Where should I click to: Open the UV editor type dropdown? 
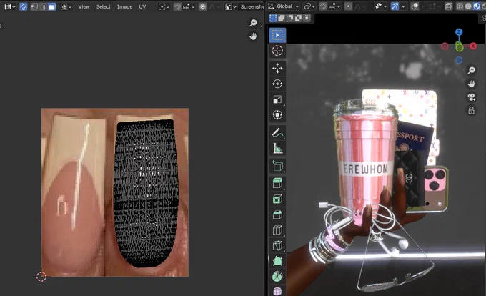click(x=10, y=6)
